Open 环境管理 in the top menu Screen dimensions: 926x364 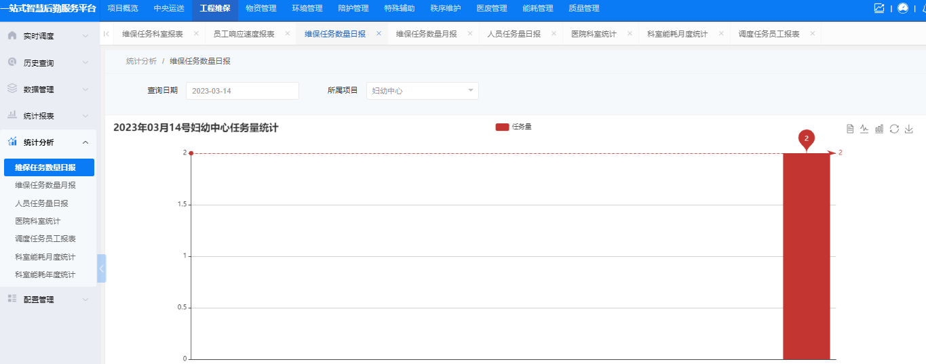click(x=307, y=8)
